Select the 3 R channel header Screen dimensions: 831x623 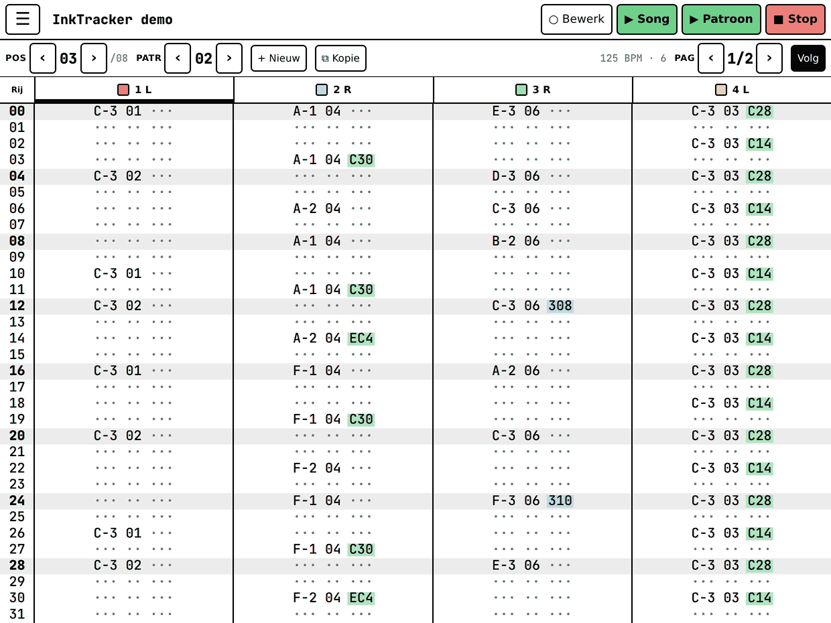pyautogui.click(x=533, y=90)
